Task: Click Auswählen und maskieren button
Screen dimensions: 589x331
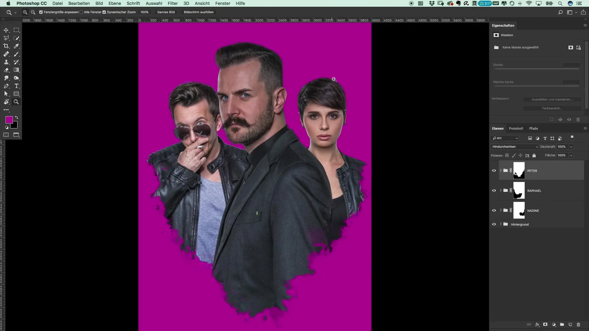Action: 552,99
